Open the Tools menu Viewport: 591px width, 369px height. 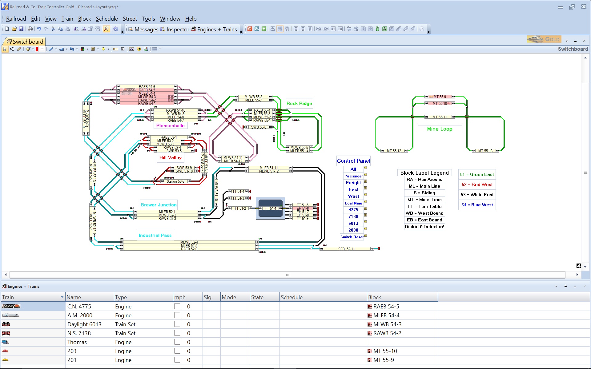[x=148, y=19]
